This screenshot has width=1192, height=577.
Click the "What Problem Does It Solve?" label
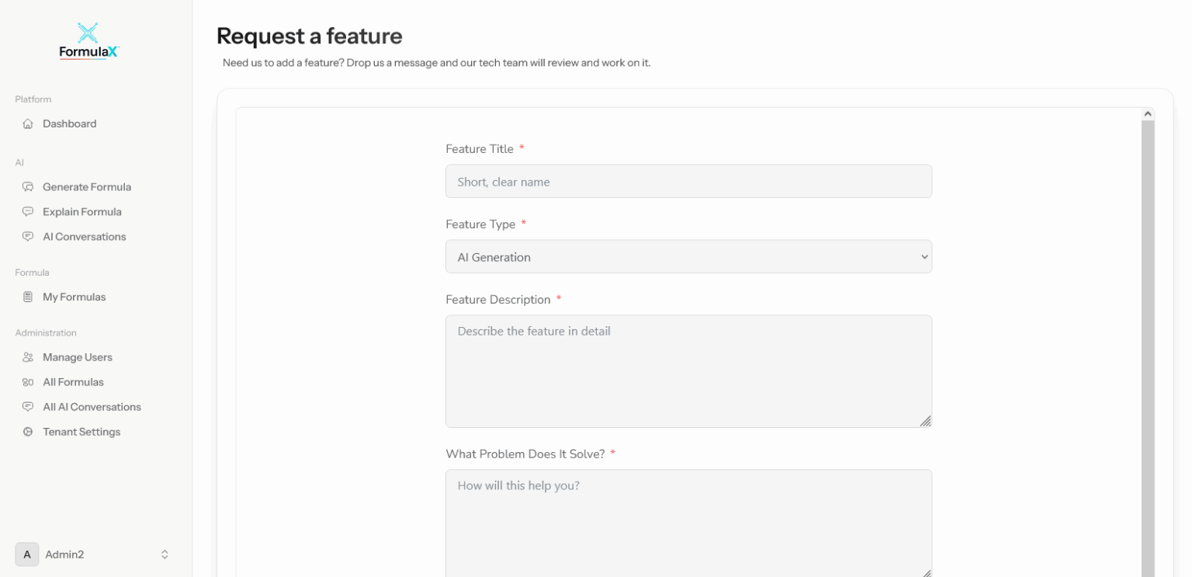[525, 454]
